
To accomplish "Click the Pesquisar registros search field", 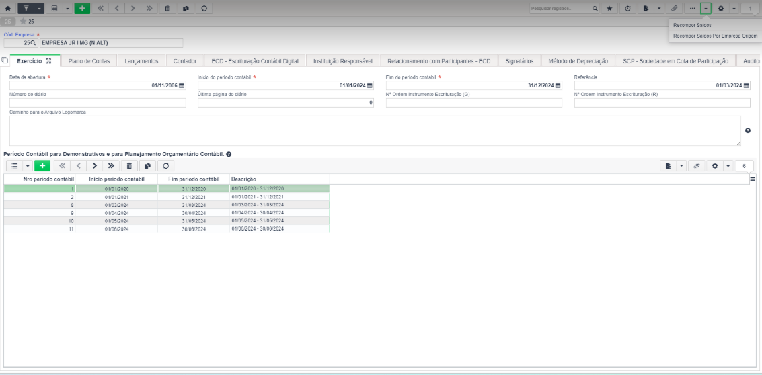I will [x=560, y=8].
